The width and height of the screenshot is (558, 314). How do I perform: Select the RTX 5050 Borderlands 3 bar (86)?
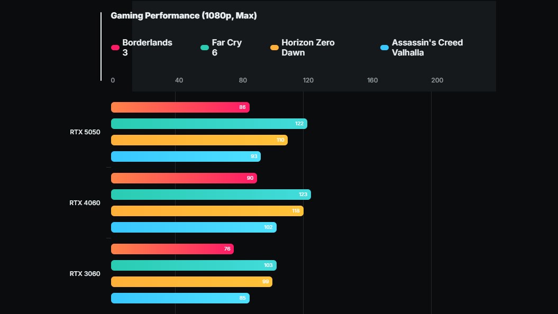point(180,107)
